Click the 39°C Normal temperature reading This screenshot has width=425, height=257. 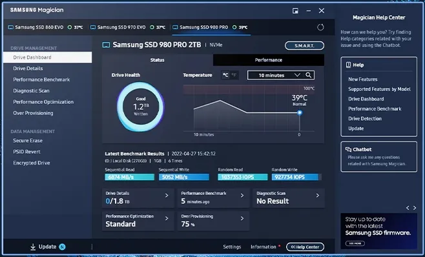(x=300, y=100)
